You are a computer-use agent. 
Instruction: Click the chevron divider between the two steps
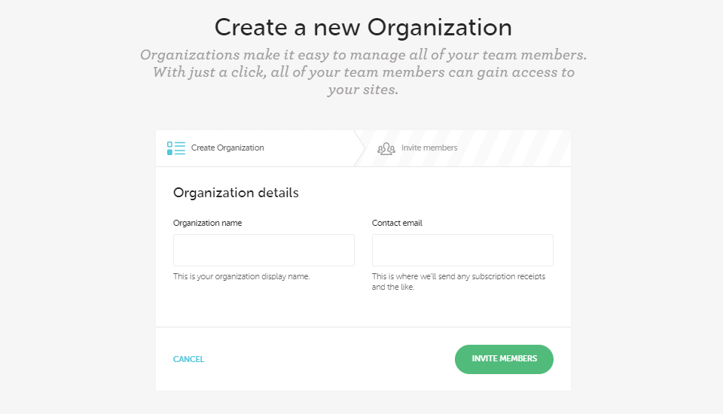pyautogui.click(x=360, y=148)
